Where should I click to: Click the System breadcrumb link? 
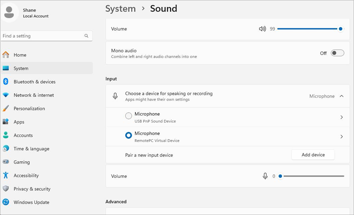(120, 8)
